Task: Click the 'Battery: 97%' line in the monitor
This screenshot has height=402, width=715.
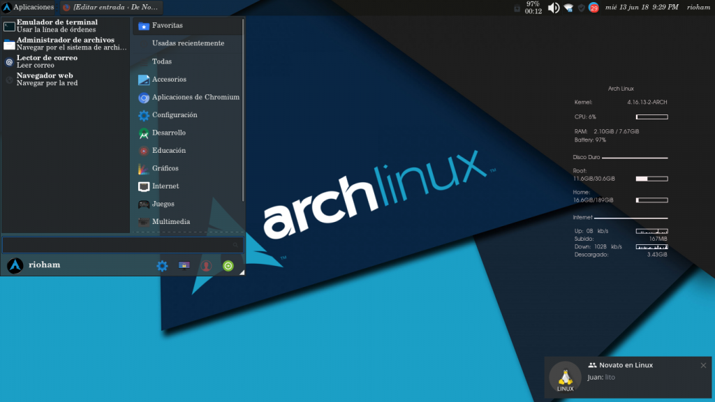Action: (x=590, y=140)
